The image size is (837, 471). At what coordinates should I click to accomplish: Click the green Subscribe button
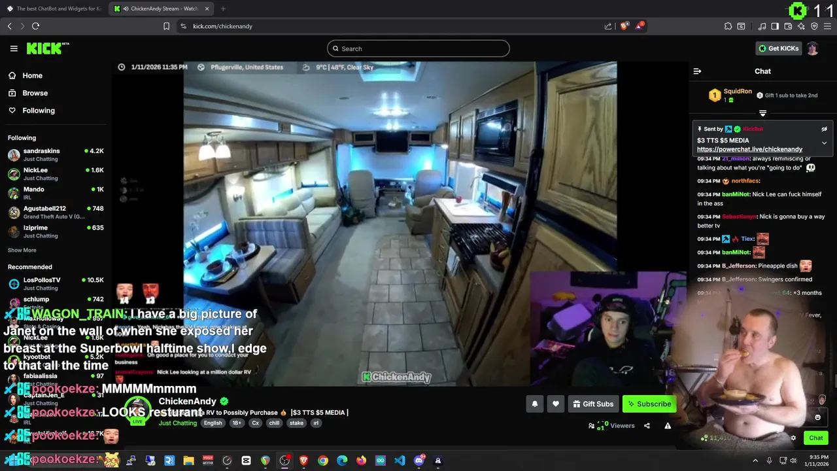tap(649, 404)
